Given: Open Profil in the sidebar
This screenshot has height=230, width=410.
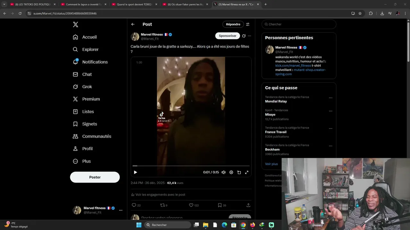Looking at the screenshot, I should [83, 149].
